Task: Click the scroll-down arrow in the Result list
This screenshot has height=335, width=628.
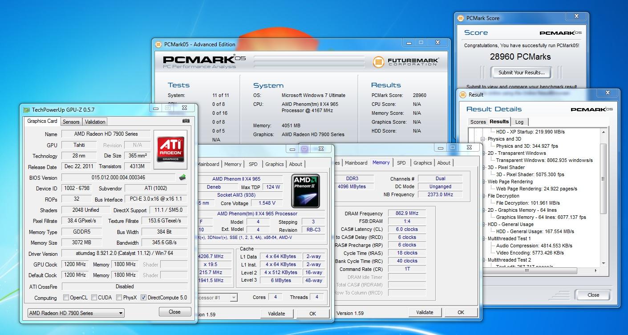Action: (x=604, y=263)
